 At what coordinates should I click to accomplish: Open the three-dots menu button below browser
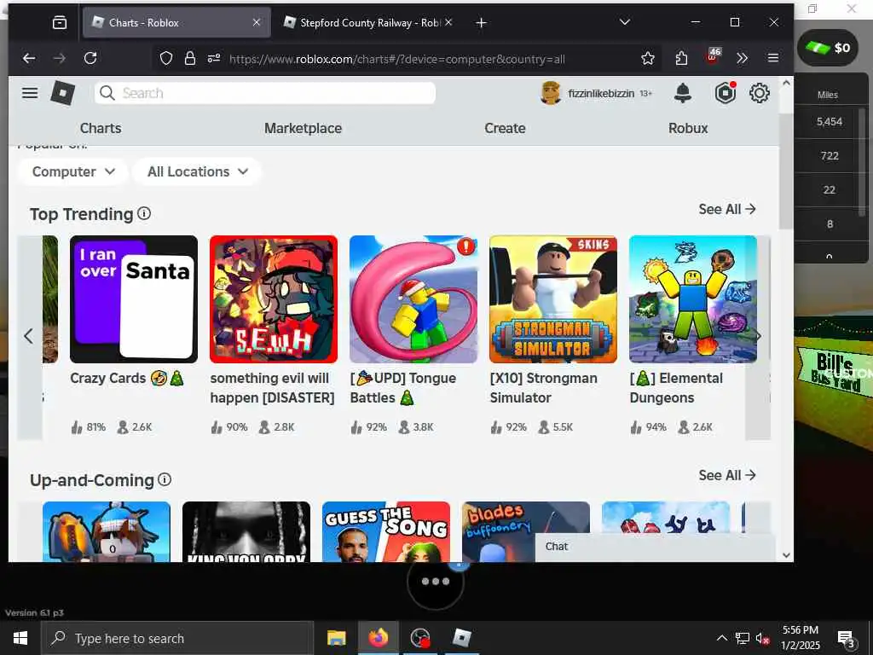pyautogui.click(x=436, y=582)
